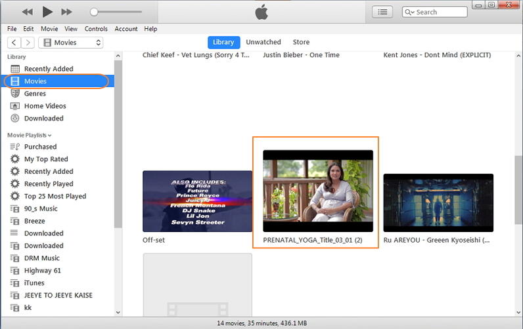Click the sidebar scroll down arrow
Screen dimensions: 523x329
(118, 313)
